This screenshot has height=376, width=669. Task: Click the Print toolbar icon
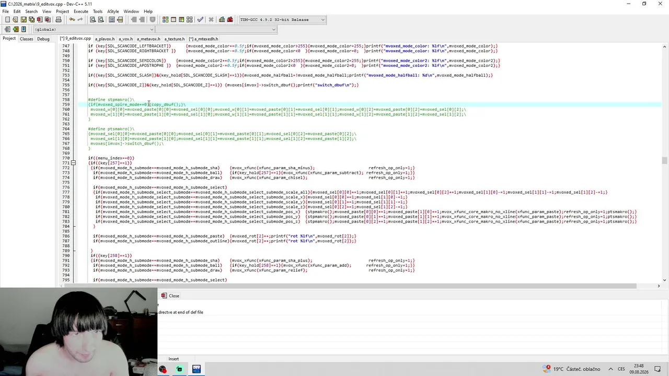(59, 20)
